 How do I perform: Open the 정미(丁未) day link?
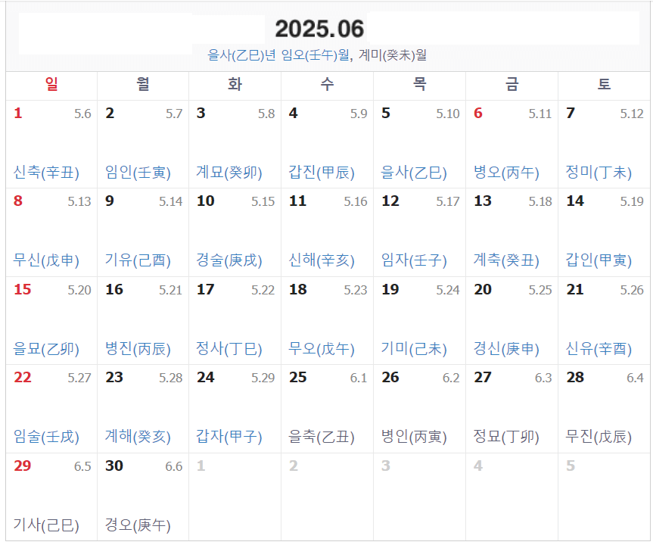pyautogui.click(x=599, y=172)
